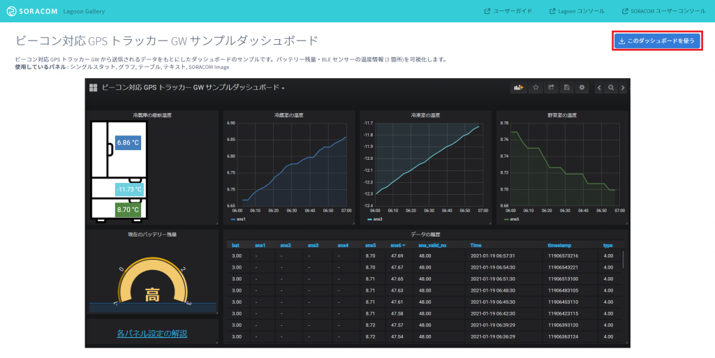Sort table by Time column

point(476,245)
